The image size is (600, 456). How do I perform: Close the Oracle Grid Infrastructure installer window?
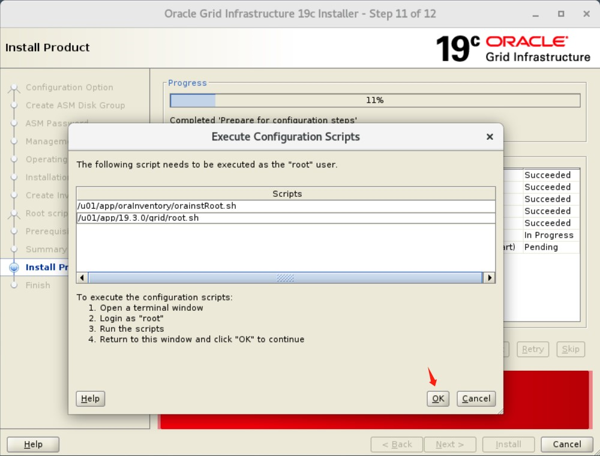click(586, 14)
